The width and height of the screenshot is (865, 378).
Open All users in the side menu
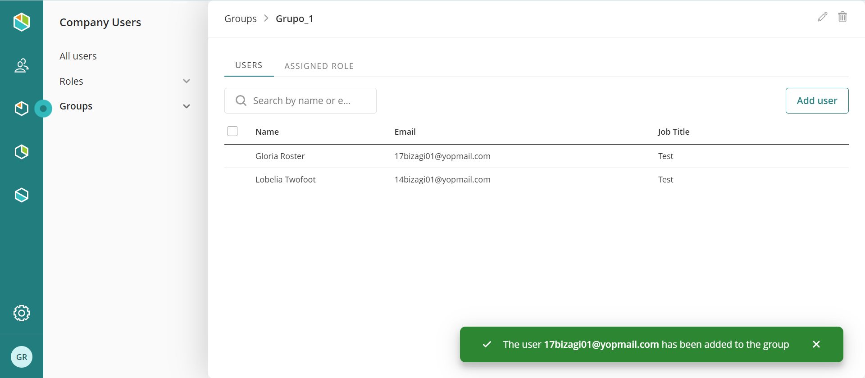78,56
